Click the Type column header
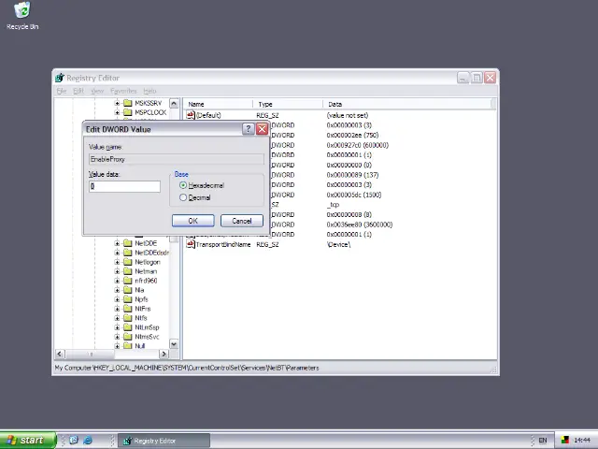The width and height of the screenshot is (598, 449). coord(288,104)
